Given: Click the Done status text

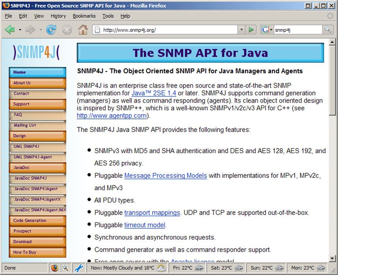Looking at the screenshot, I should coord(10,268).
